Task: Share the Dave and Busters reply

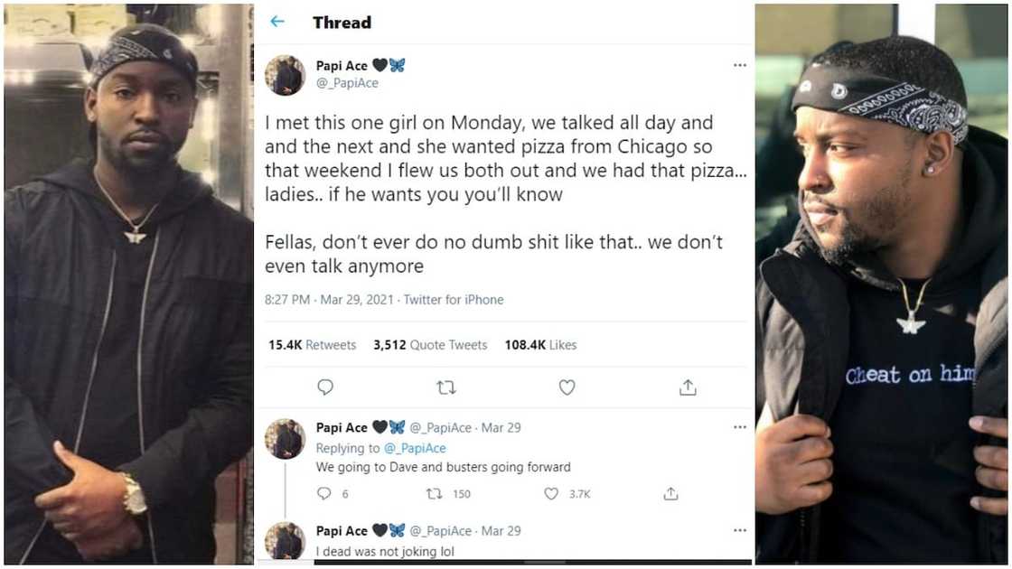Action: point(670,494)
